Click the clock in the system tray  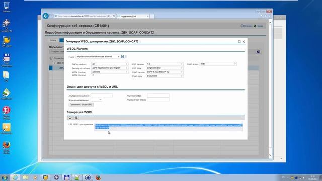click(313, 177)
